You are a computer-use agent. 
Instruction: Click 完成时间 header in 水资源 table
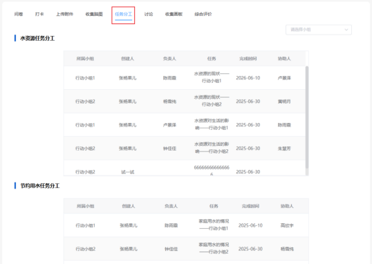coord(248,59)
